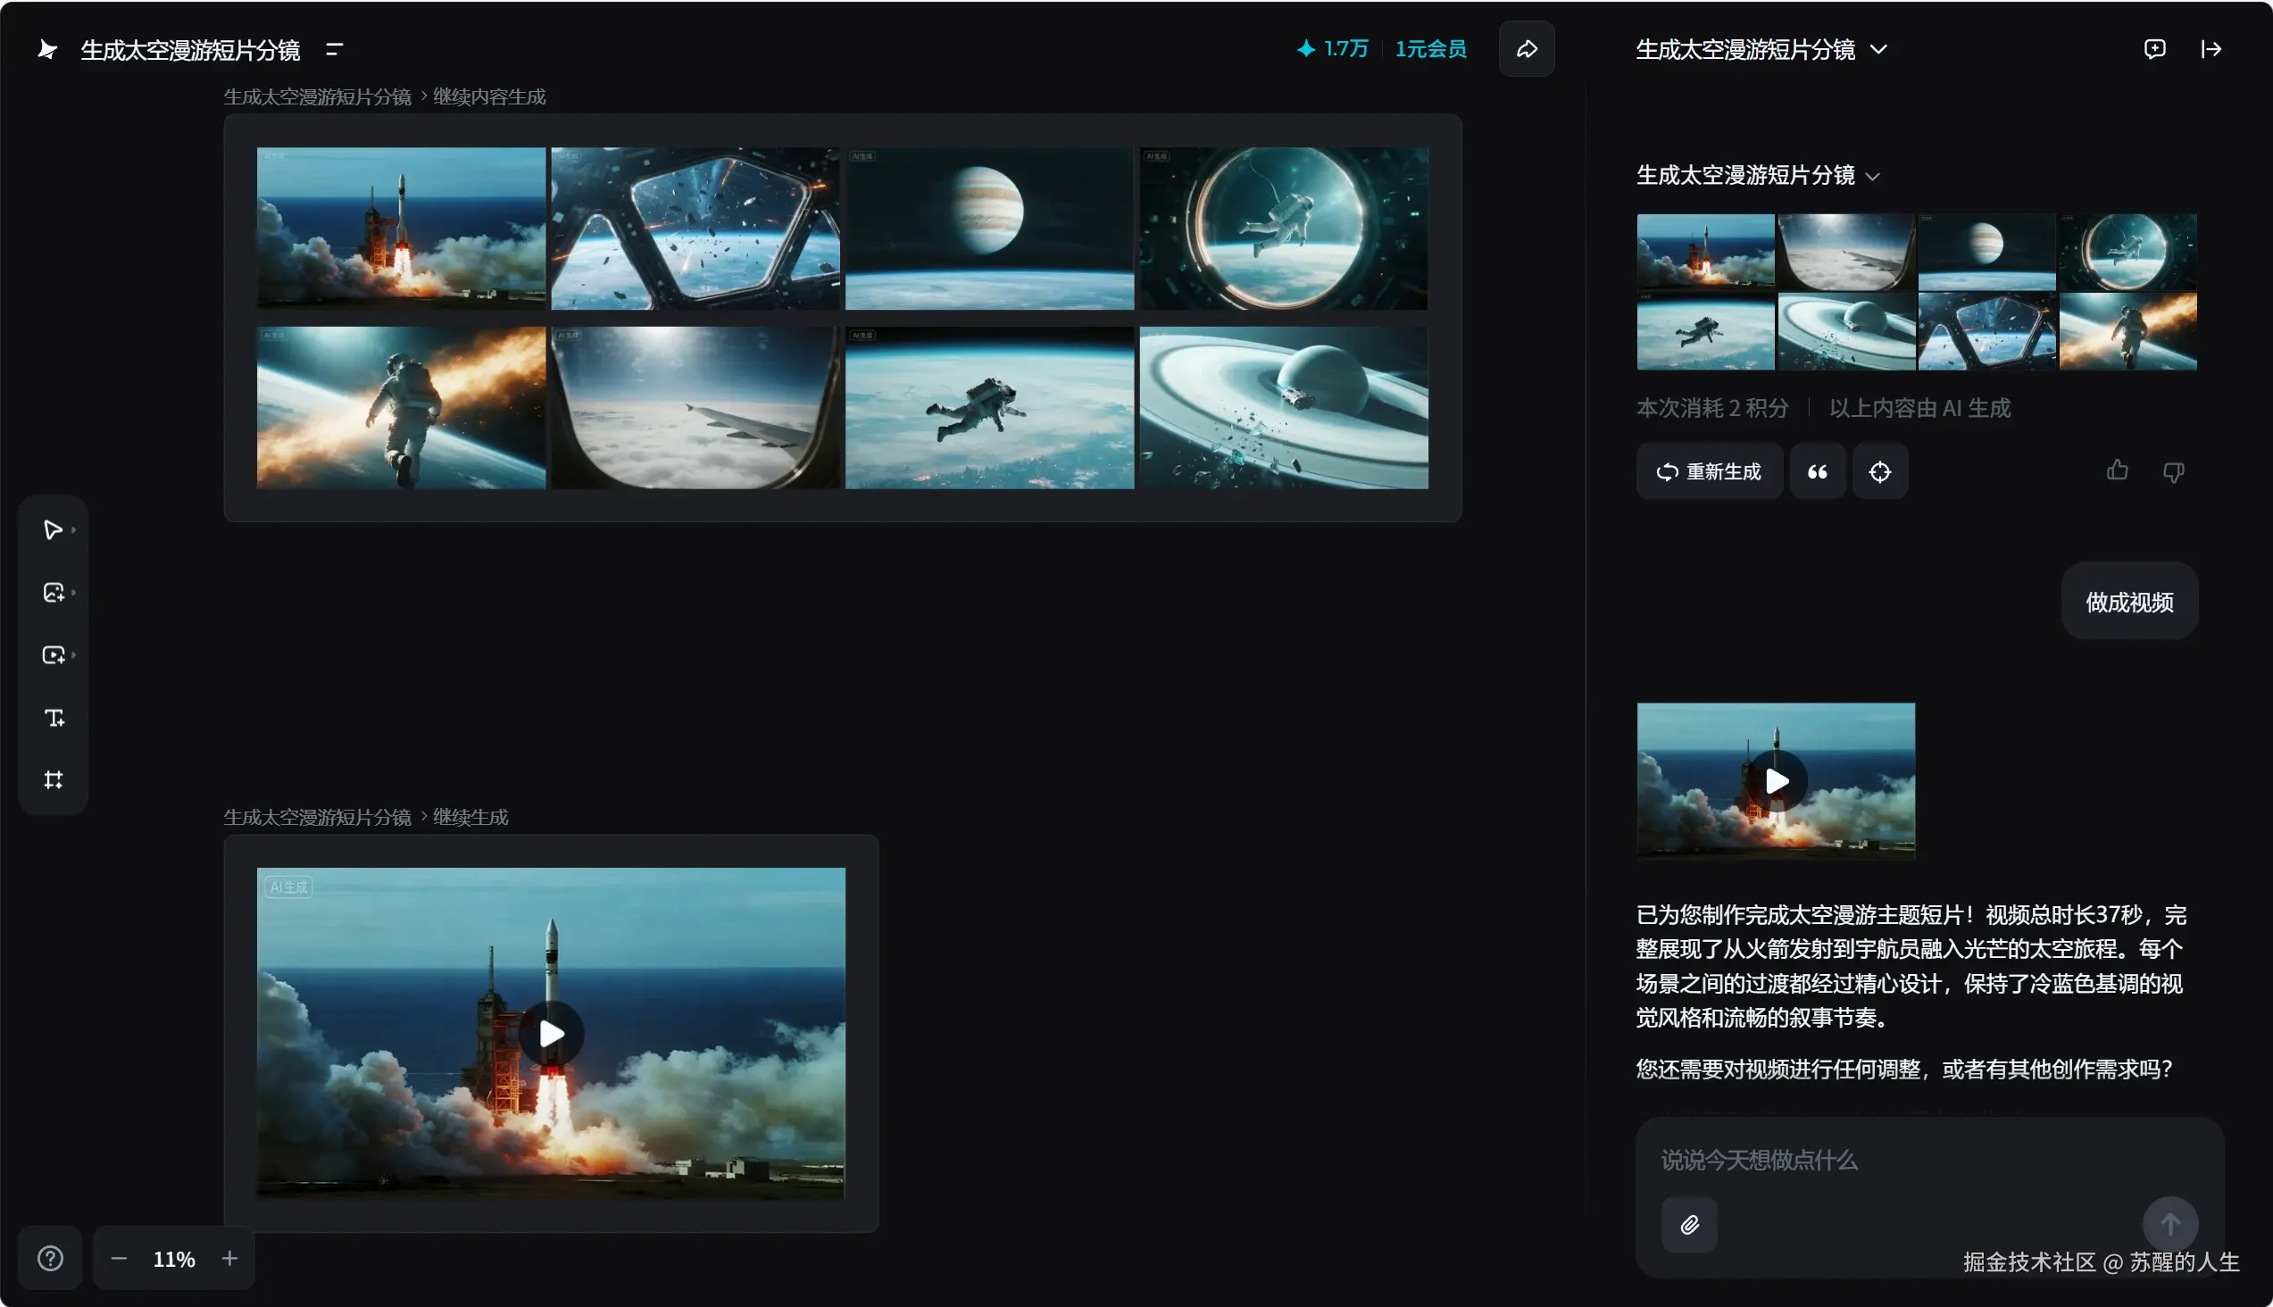
Task: Select the pointer selection tool
Action: point(52,529)
